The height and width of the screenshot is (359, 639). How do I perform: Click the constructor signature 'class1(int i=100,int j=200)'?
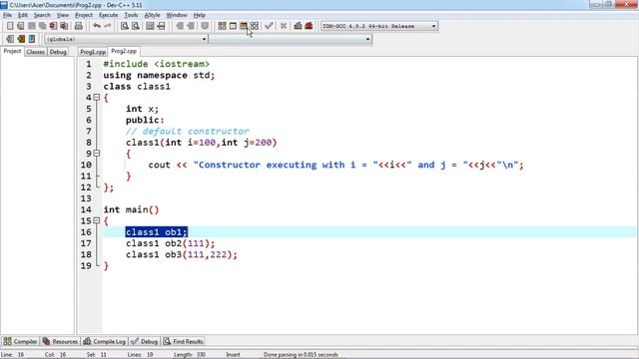[202, 143]
